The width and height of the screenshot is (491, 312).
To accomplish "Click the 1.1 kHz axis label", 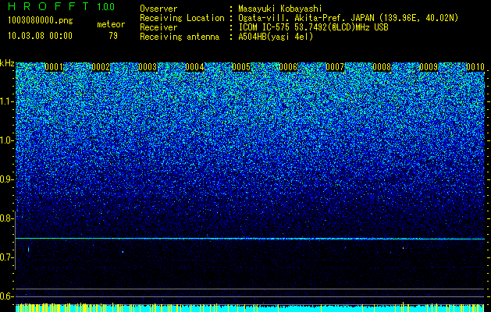I will pyautogui.click(x=7, y=101).
